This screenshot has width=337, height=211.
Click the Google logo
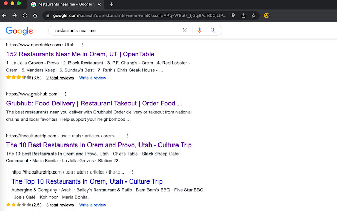pyautogui.click(x=19, y=31)
